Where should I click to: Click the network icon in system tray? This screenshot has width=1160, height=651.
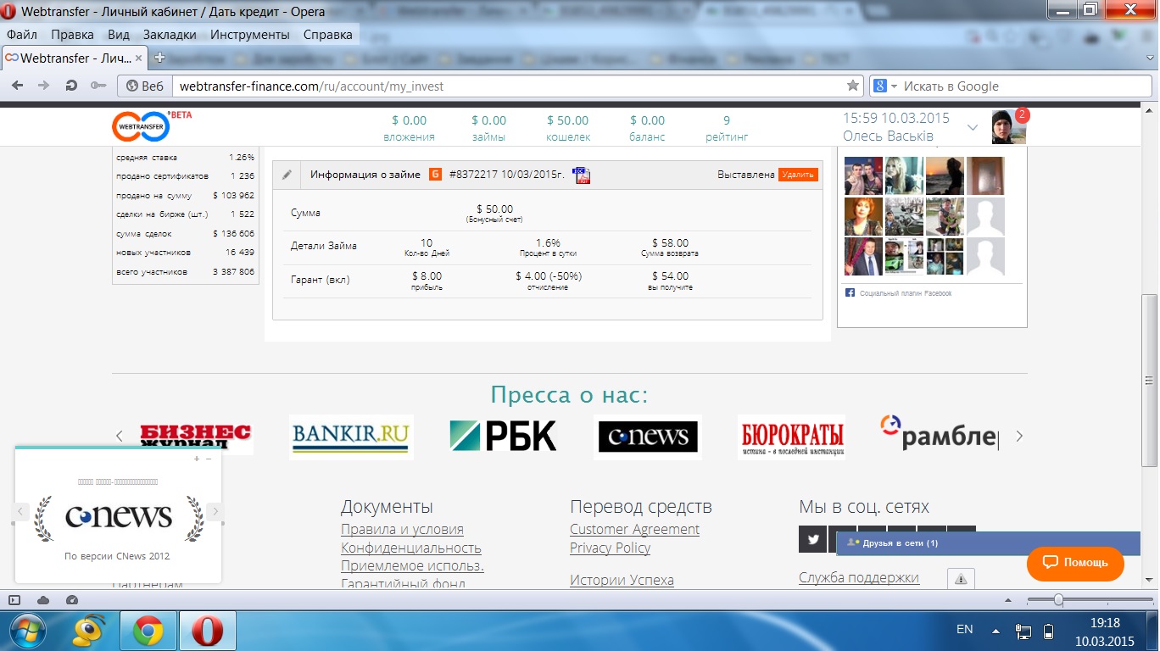coord(1023,631)
